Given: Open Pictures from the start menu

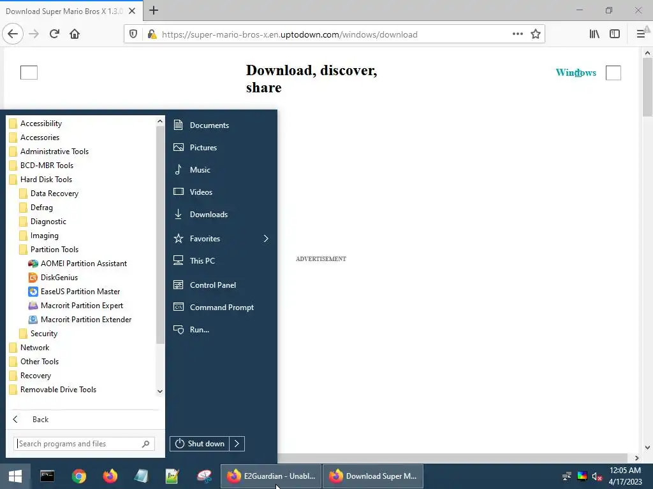Looking at the screenshot, I should tap(195, 148).
